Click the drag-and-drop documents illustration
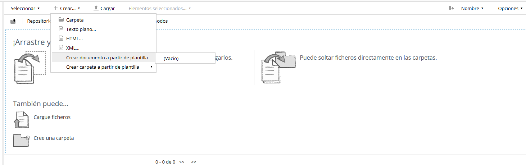 30,67
